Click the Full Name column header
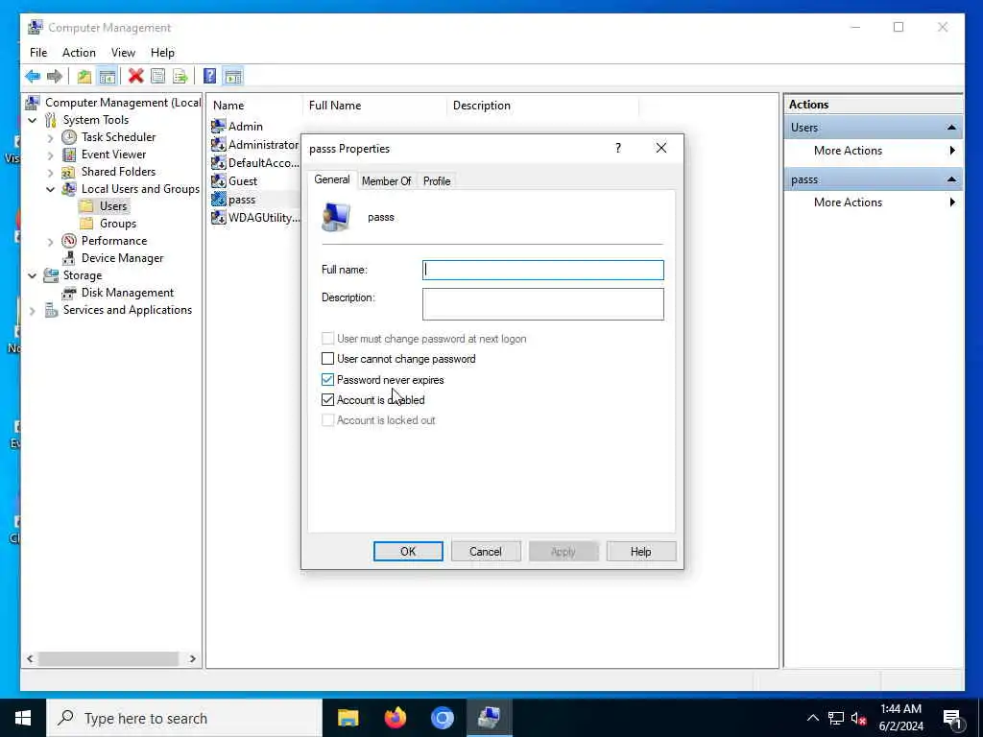Screen dimensions: 983x737 pyautogui.click(x=374, y=106)
